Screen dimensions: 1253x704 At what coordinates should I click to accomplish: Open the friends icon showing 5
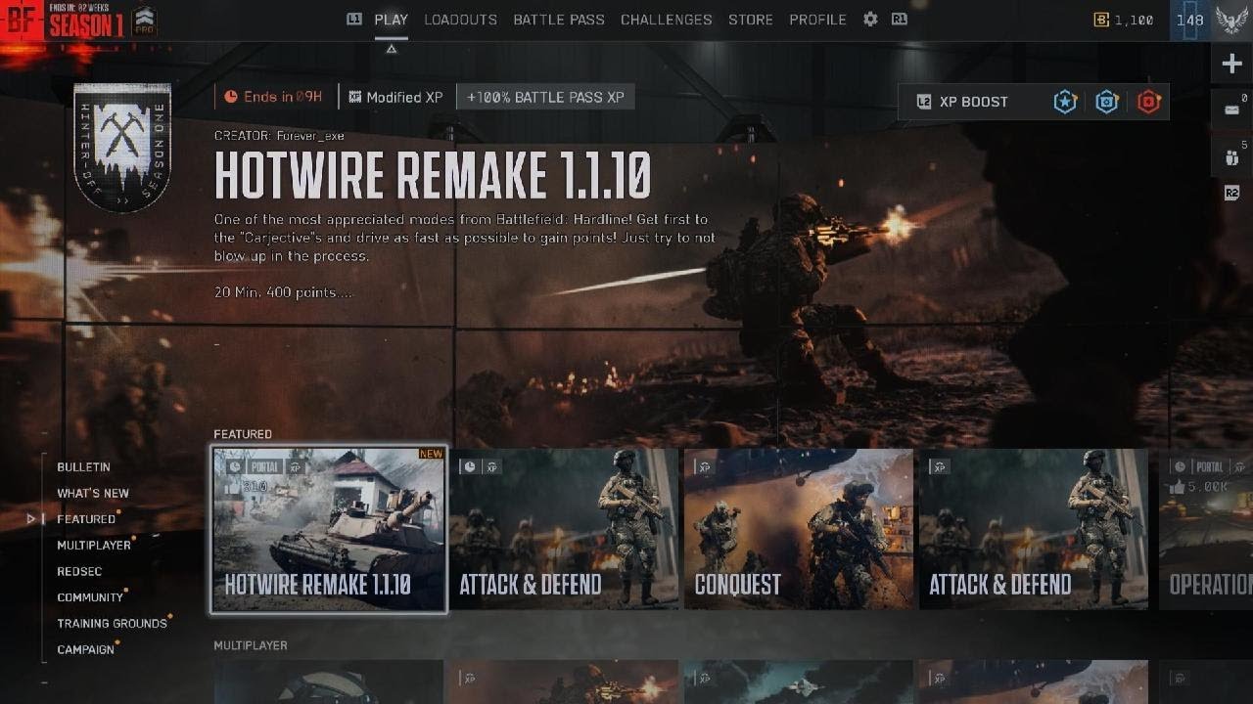point(1231,156)
